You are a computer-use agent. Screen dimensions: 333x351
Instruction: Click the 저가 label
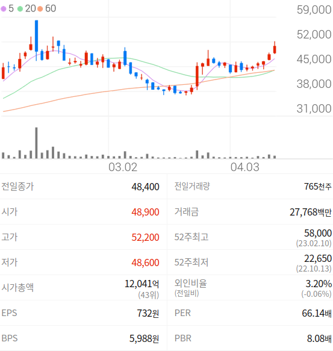click(x=10, y=262)
